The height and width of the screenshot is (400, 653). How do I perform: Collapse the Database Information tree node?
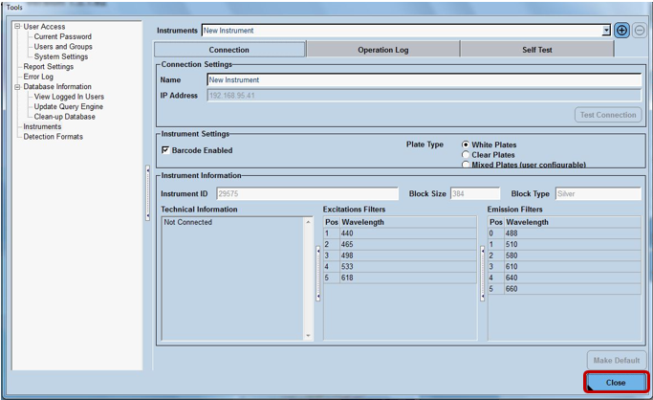coord(17,87)
